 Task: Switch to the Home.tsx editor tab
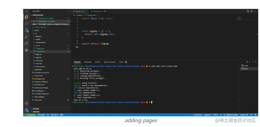[79, 11]
